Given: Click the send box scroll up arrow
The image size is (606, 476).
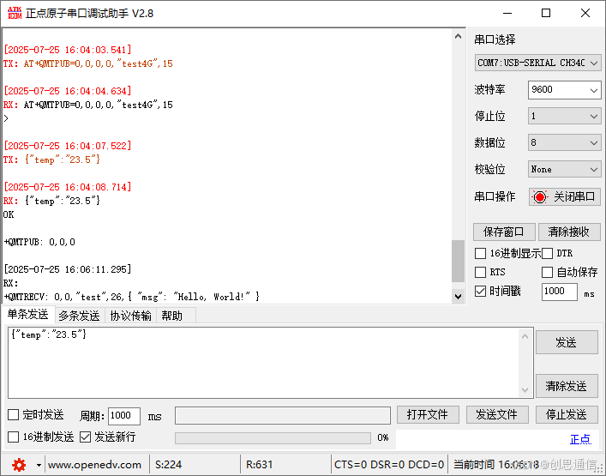Looking at the screenshot, I should (525, 336).
